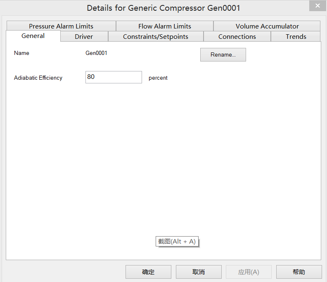Switch to the Flow Alarm Limits tab
This screenshot has height=282, width=327.
(164, 26)
